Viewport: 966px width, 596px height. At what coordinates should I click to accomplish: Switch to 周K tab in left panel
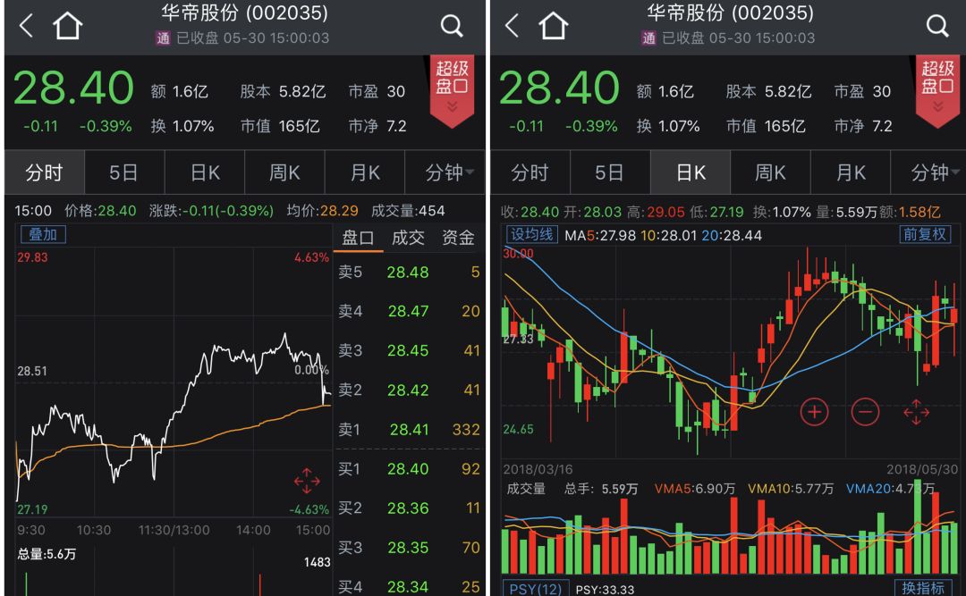click(284, 173)
